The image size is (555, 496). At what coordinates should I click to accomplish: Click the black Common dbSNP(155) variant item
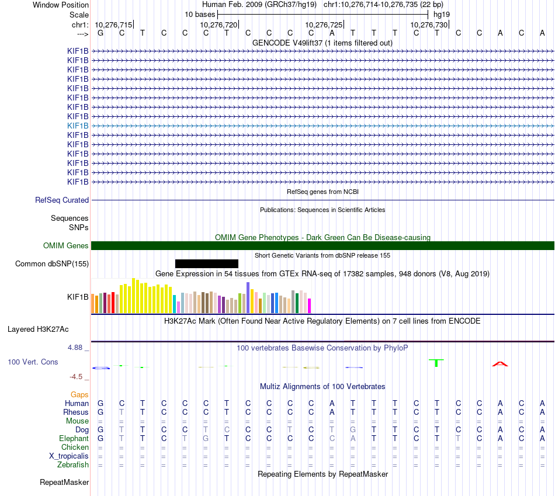click(207, 263)
